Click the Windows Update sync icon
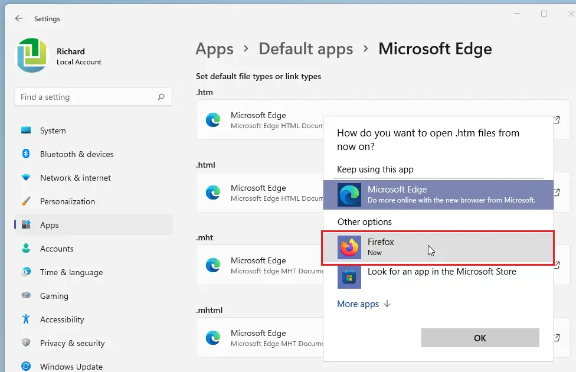Image resolution: width=576 pixels, height=372 pixels. pyautogui.click(x=26, y=366)
